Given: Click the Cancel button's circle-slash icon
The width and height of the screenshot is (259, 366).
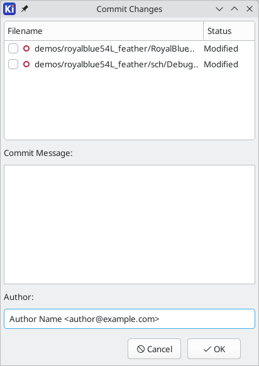Looking at the screenshot, I should pos(141,349).
